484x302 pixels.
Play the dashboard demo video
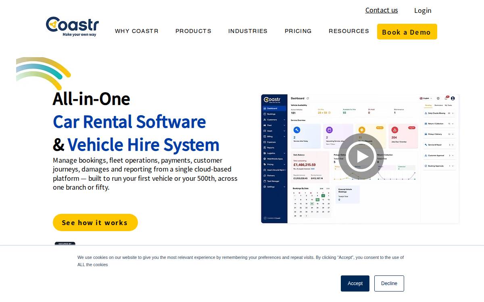pos(361,156)
